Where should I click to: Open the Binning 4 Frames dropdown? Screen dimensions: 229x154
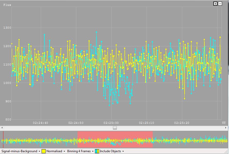point(80,151)
